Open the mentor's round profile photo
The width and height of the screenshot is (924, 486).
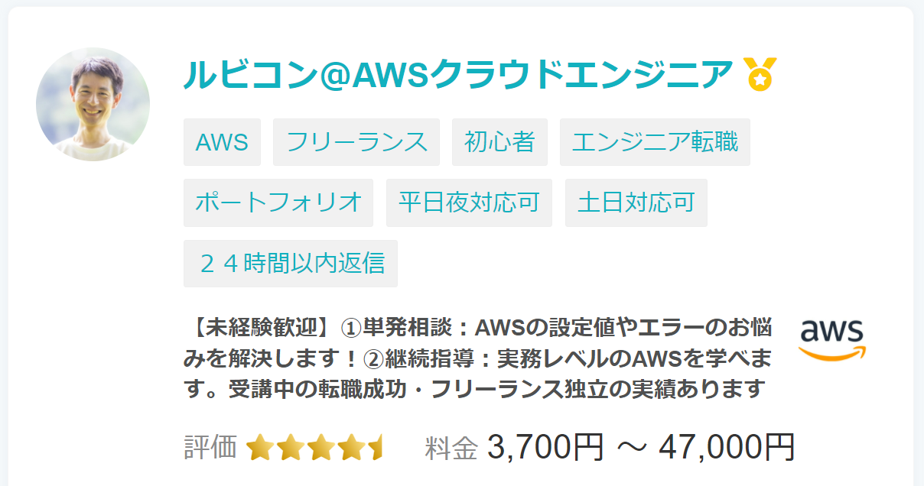[x=93, y=104]
